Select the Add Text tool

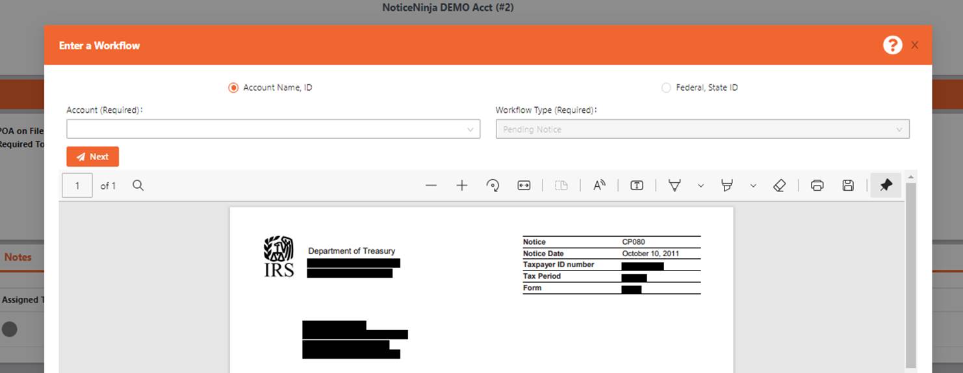tap(637, 186)
